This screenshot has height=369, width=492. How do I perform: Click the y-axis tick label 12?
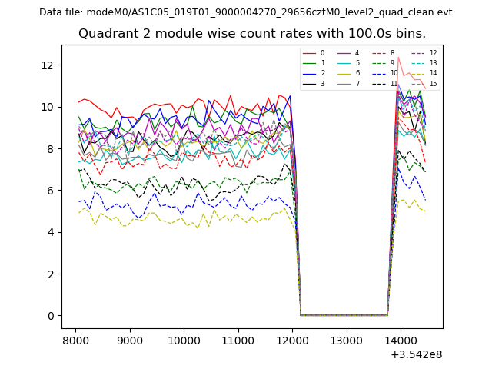point(47,65)
